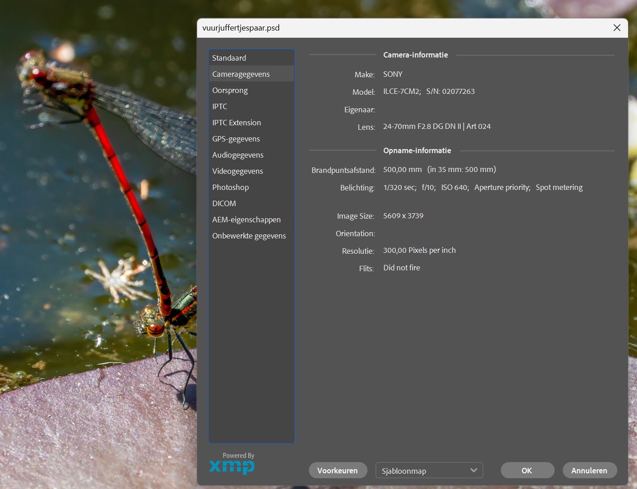Click the ISO 640 value
637x489 pixels.
click(x=455, y=187)
